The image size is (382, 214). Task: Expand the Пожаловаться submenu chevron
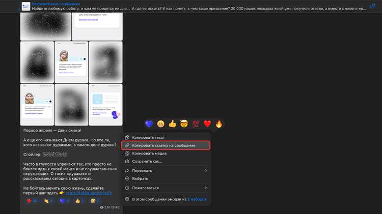pyautogui.click(x=206, y=188)
